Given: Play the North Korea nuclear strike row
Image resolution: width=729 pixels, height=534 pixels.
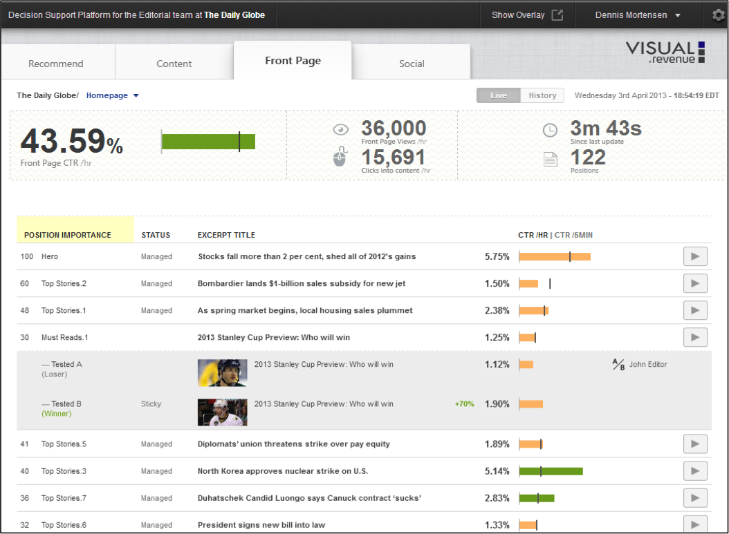Looking at the screenshot, I should pos(695,471).
